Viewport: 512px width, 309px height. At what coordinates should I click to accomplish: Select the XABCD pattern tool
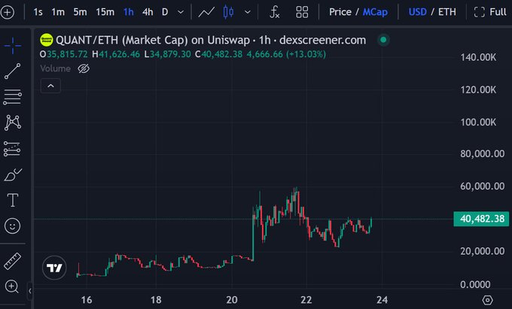coord(13,123)
